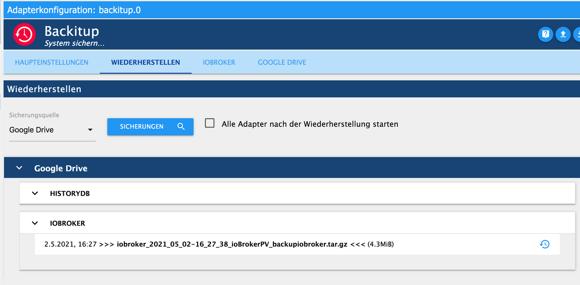Open the ioBroker tab
Image resolution: width=580 pixels, height=285 pixels.
pyautogui.click(x=219, y=62)
